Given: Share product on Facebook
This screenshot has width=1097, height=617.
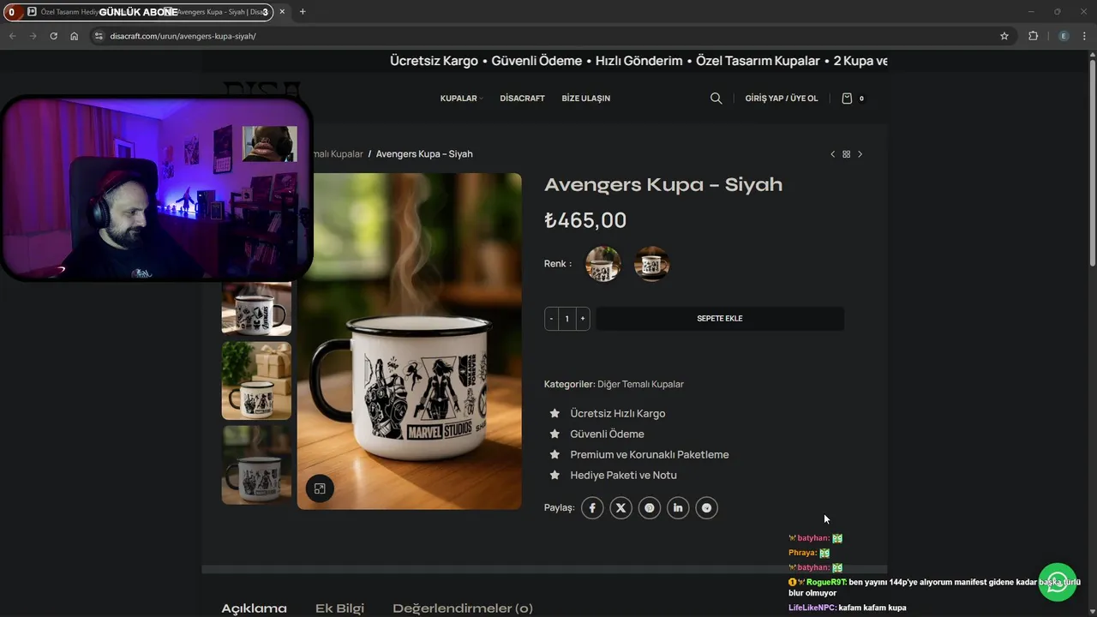Looking at the screenshot, I should [x=592, y=508].
